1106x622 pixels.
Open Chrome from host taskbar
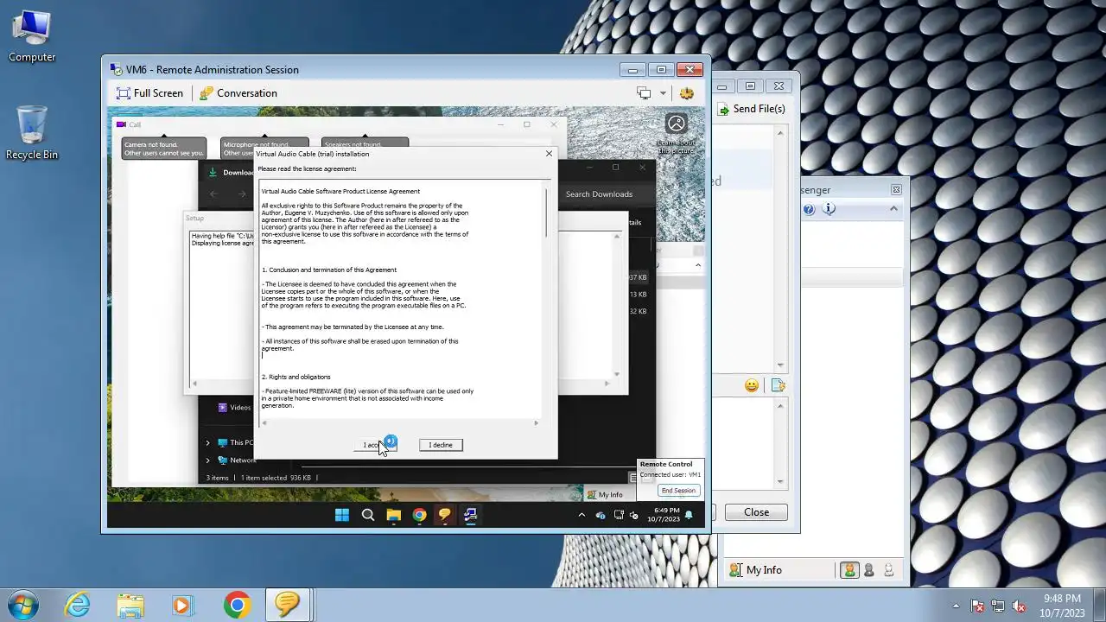click(237, 605)
